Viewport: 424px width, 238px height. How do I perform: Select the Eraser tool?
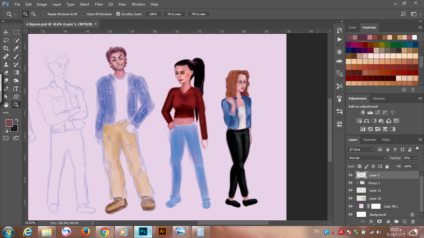(x=6, y=73)
